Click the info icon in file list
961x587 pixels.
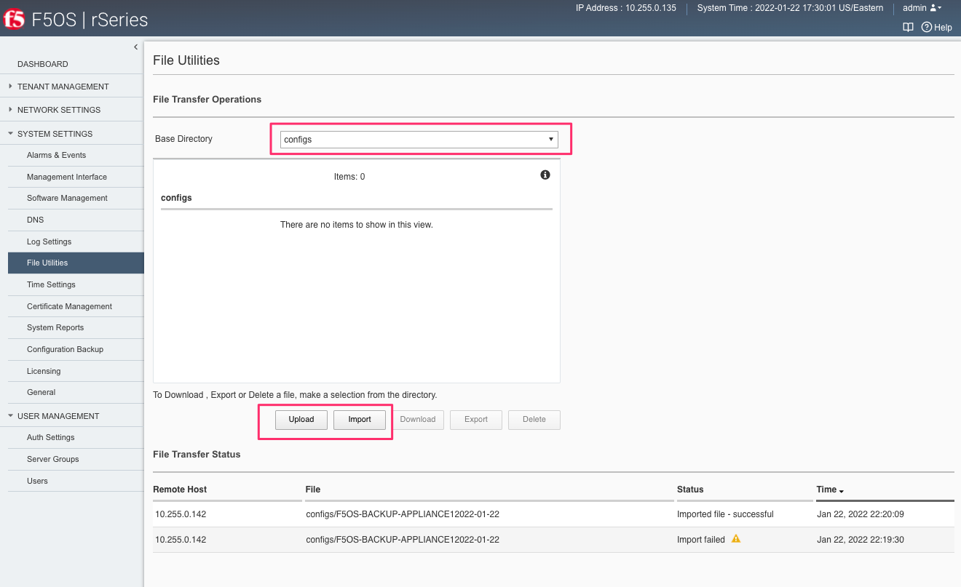click(x=545, y=175)
